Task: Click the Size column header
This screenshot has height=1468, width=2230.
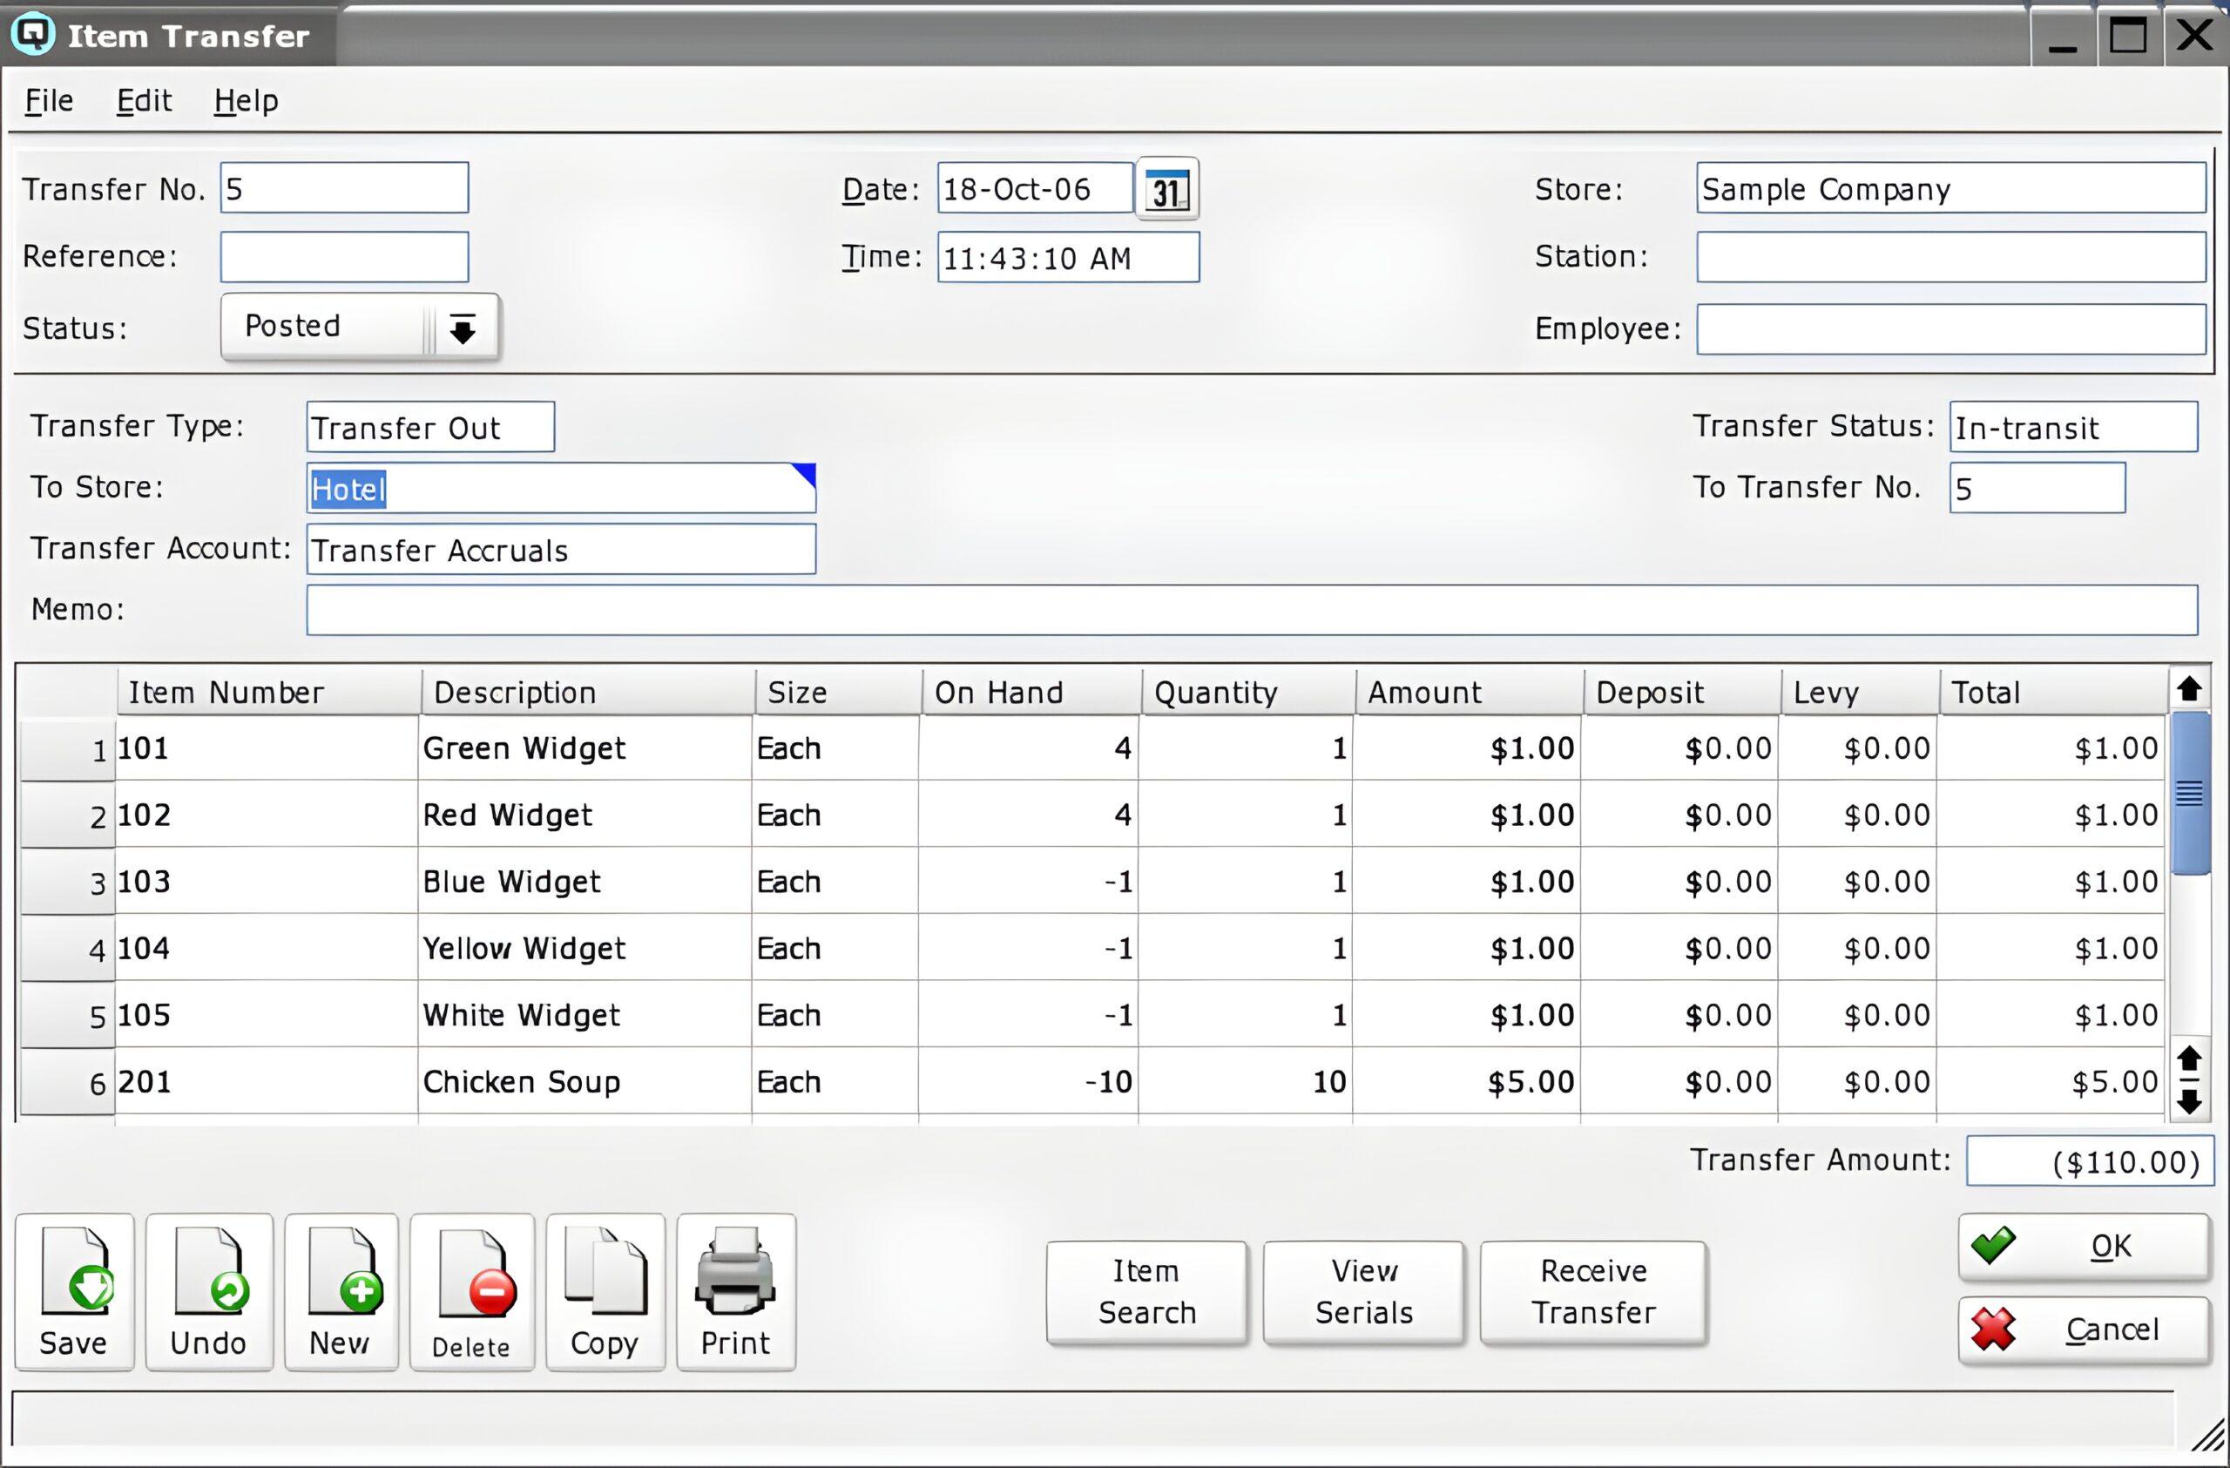Action: 839,693
